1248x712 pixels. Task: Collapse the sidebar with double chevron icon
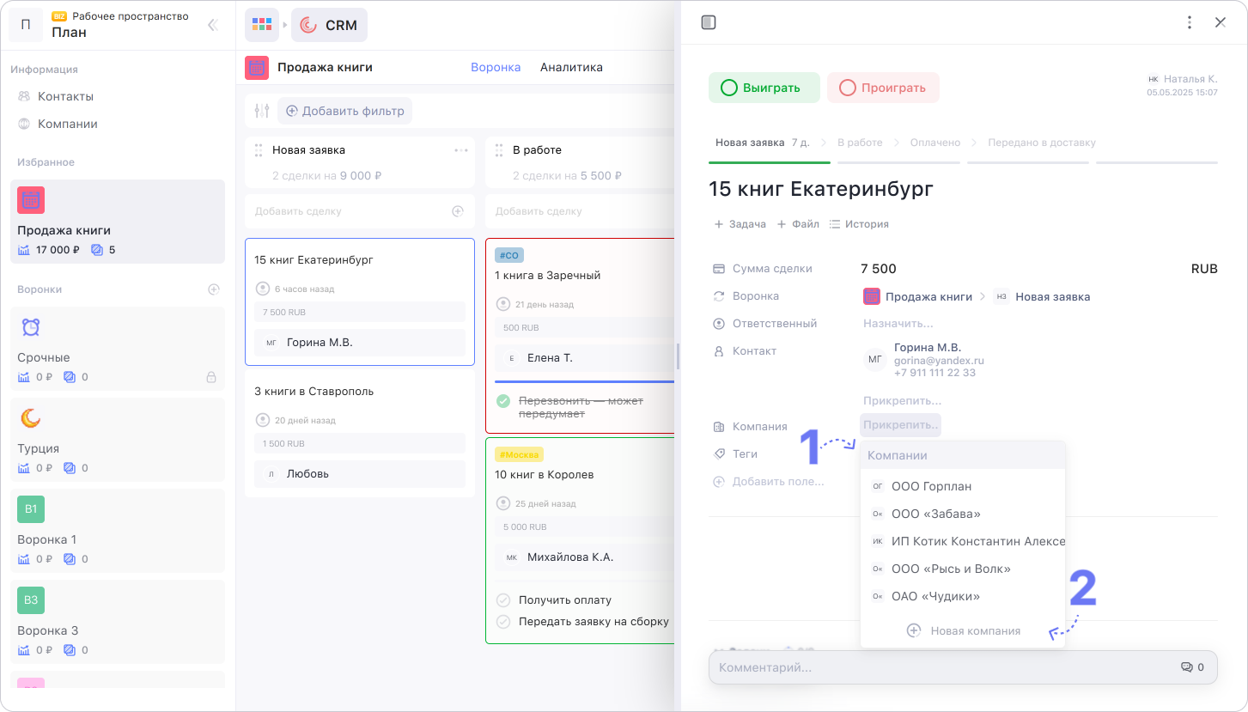coord(212,26)
